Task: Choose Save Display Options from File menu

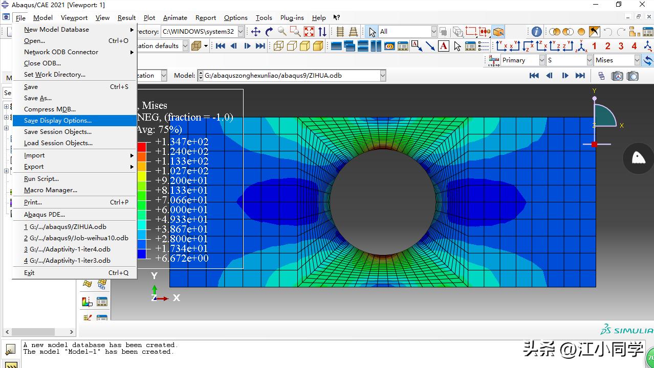Action: point(58,121)
